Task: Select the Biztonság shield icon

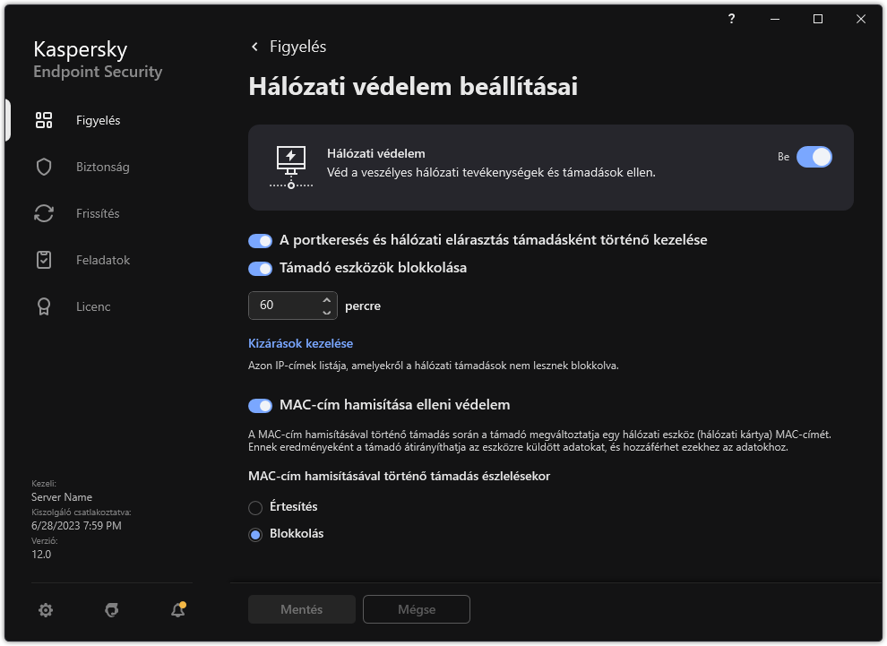Action: (x=43, y=166)
